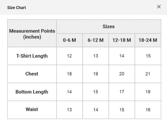Viewport: 167px width, 122px height.
Task: Close the Size Chart dialog
Action: tap(159, 7)
